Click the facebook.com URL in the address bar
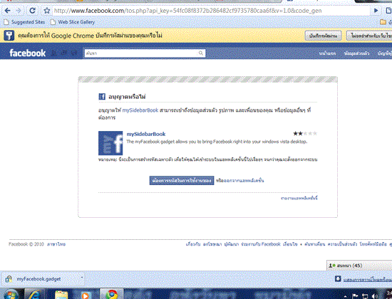This screenshot has width=392, height=299. 187,11
